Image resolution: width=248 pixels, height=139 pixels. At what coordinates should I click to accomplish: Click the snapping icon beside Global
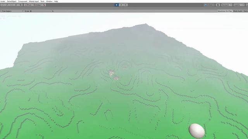pyautogui.click(x=44, y=5)
